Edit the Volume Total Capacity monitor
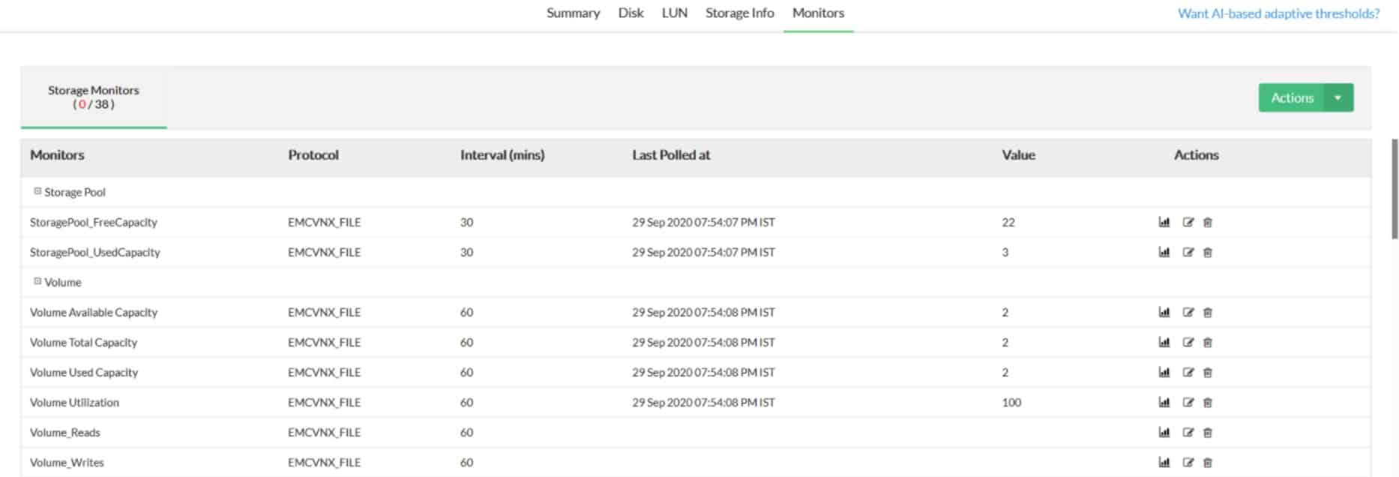Viewport: 1399px width, 477px height. click(1186, 342)
